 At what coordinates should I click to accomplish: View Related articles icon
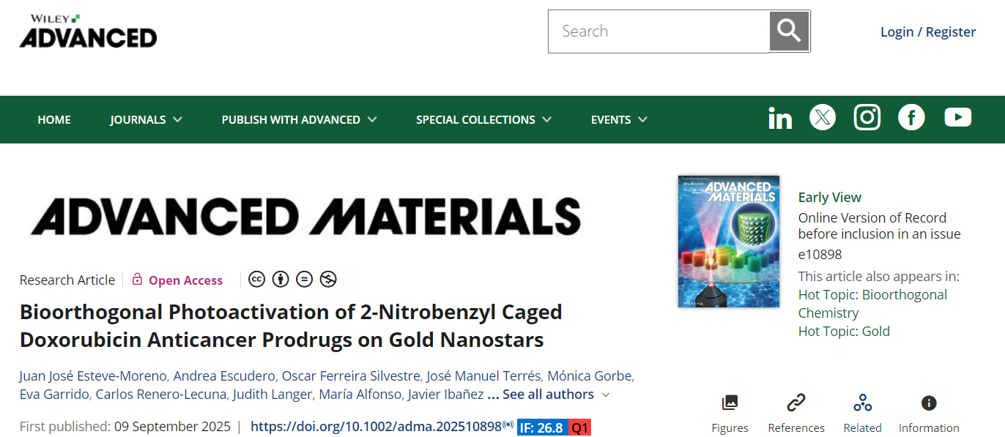pyautogui.click(x=862, y=403)
